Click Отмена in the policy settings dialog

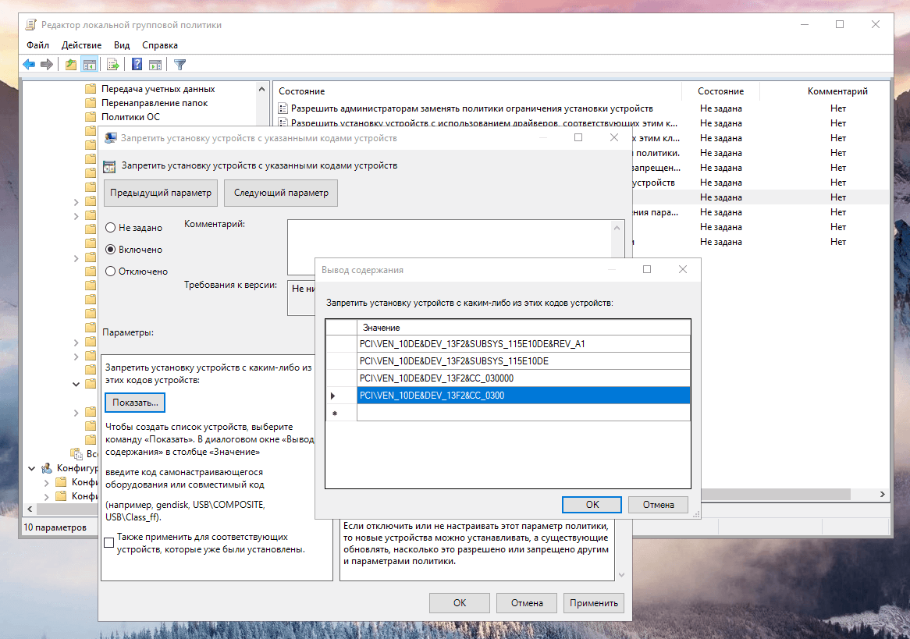tap(527, 603)
